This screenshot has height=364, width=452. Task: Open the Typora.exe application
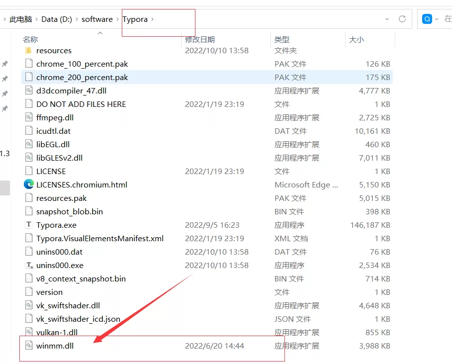(x=56, y=225)
